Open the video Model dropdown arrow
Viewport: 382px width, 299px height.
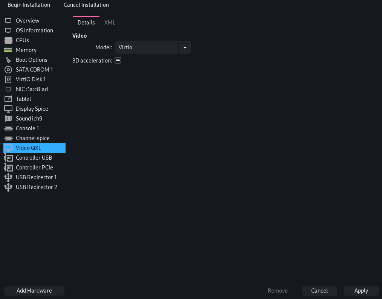[x=185, y=47]
